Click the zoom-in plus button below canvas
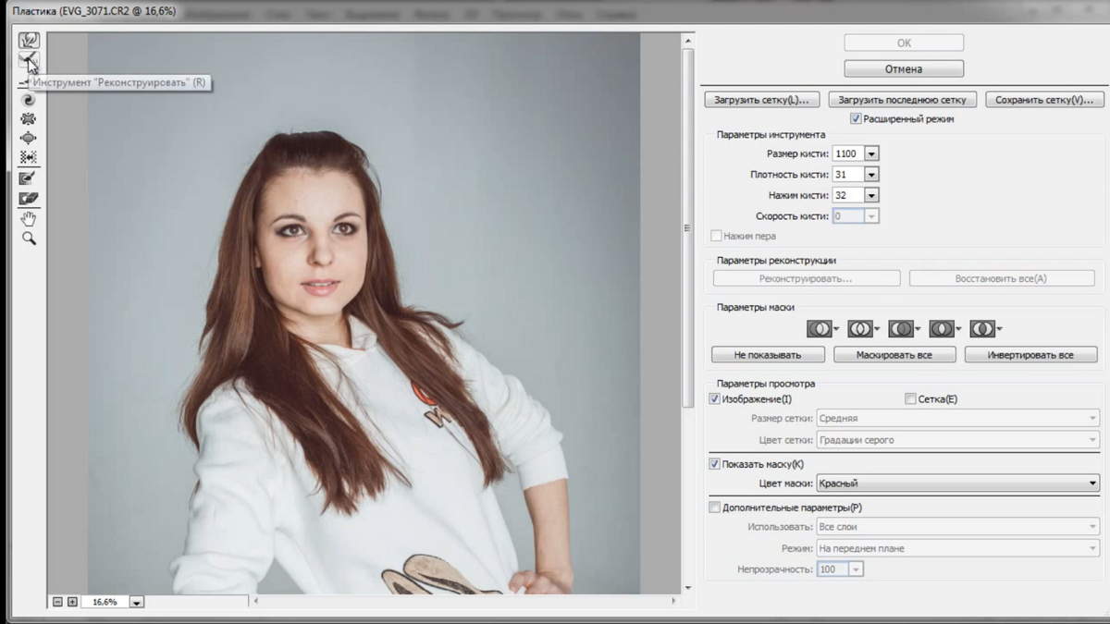This screenshot has width=1110, height=624. point(72,602)
